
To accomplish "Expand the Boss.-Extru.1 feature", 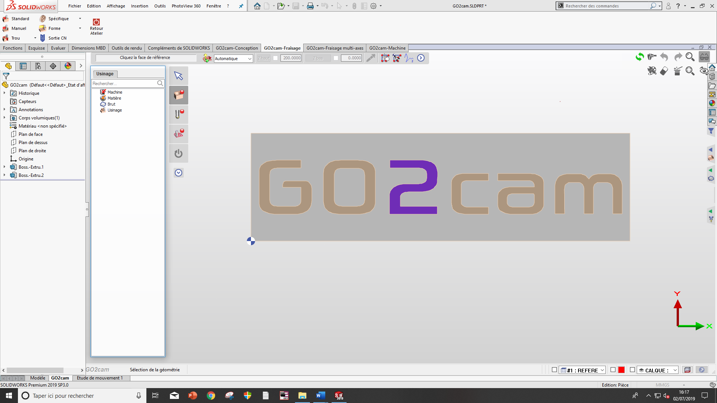I will (x=4, y=167).
